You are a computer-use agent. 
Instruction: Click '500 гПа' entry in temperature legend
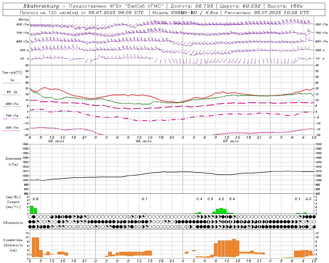(x=12, y=127)
